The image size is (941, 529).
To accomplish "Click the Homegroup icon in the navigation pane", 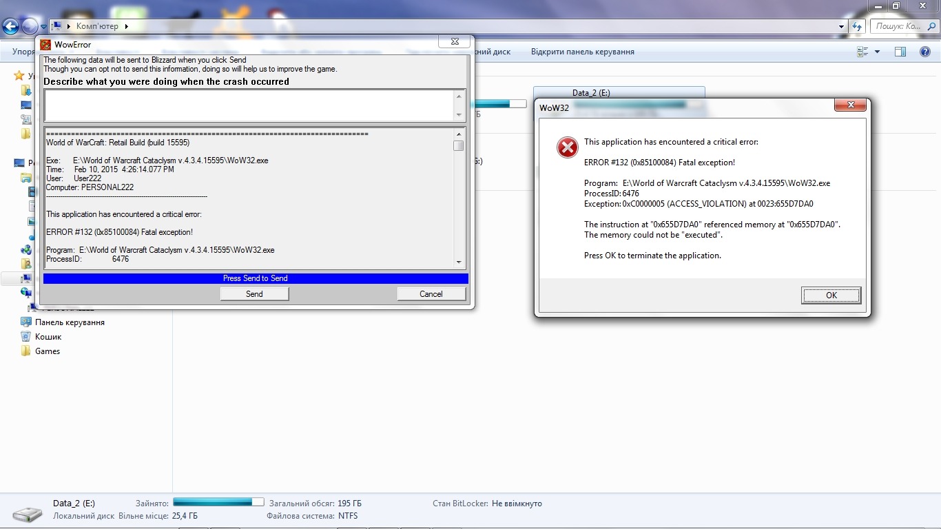I will click(x=26, y=250).
